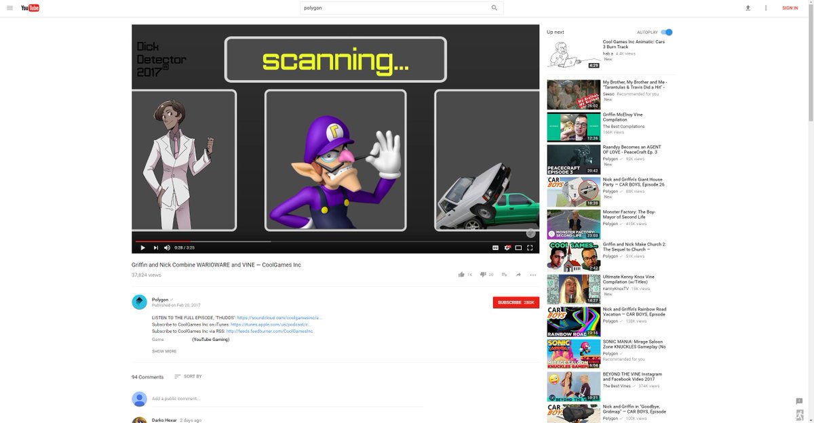Viewport: 814px width, 423px height.
Task: Open the feedburner RSS link
Action: [269, 331]
